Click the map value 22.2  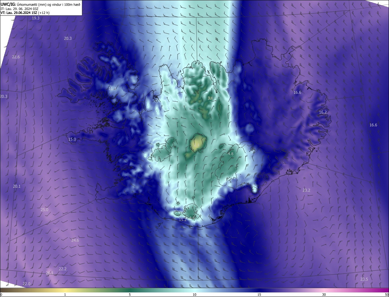point(63,269)
